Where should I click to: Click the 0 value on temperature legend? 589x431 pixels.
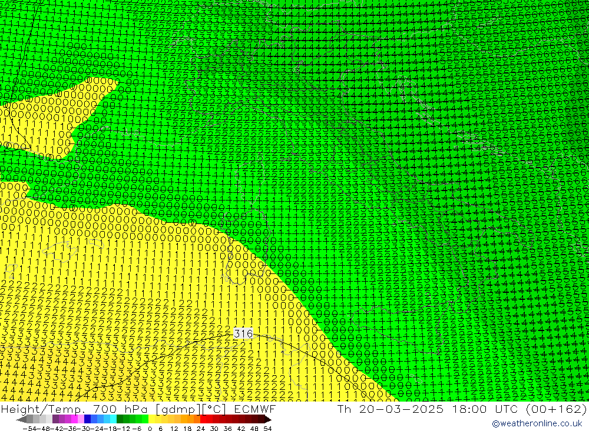pos(150,429)
